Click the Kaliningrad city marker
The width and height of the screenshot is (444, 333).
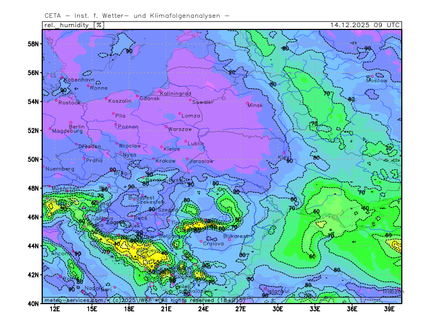coord(160,91)
